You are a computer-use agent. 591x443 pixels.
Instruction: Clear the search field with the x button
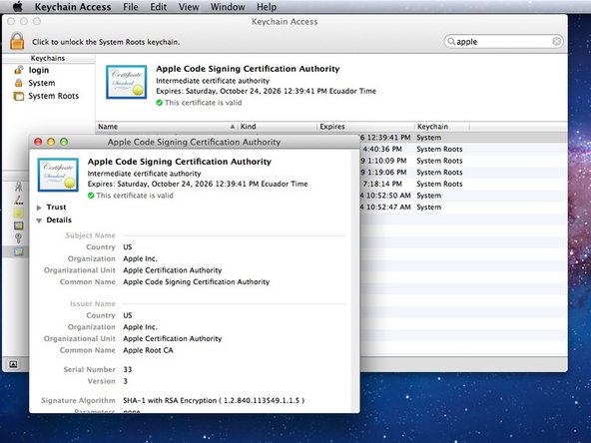(x=556, y=42)
